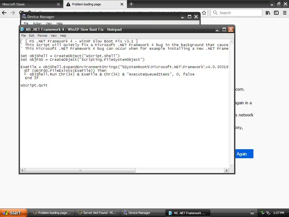The image size is (289, 217).
Task: Go forward in browser history
Action: coord(13,13)
